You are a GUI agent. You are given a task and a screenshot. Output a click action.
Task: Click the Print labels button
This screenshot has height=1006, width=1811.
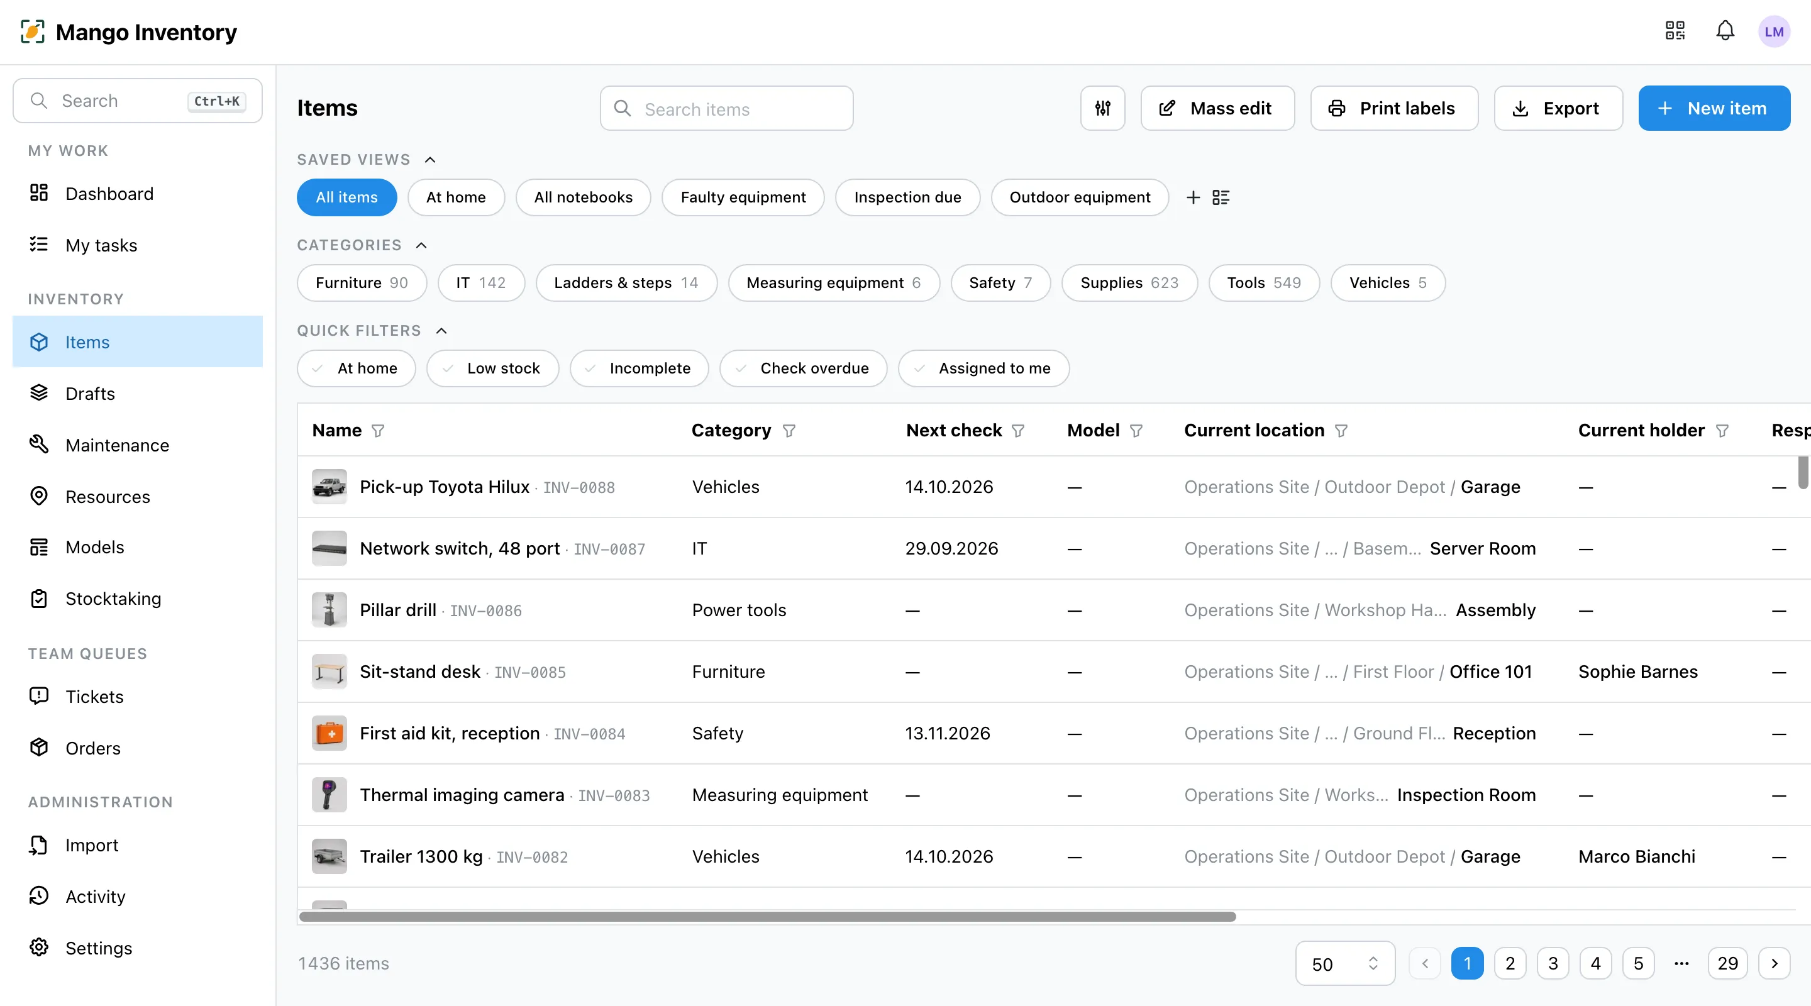1394,108
